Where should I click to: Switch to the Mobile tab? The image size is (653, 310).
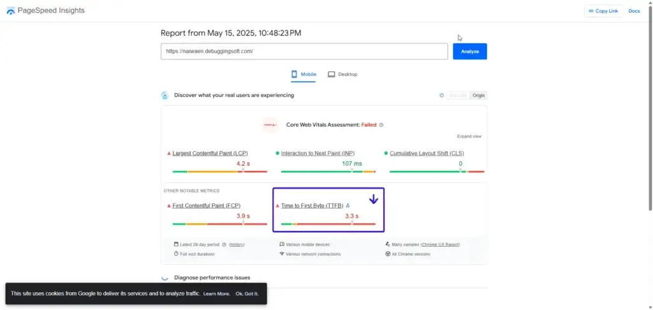[x=304, y=75]
